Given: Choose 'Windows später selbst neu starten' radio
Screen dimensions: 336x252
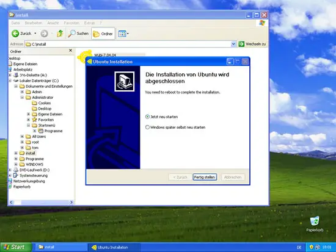Looking at the screenshot, I should 147,127.
